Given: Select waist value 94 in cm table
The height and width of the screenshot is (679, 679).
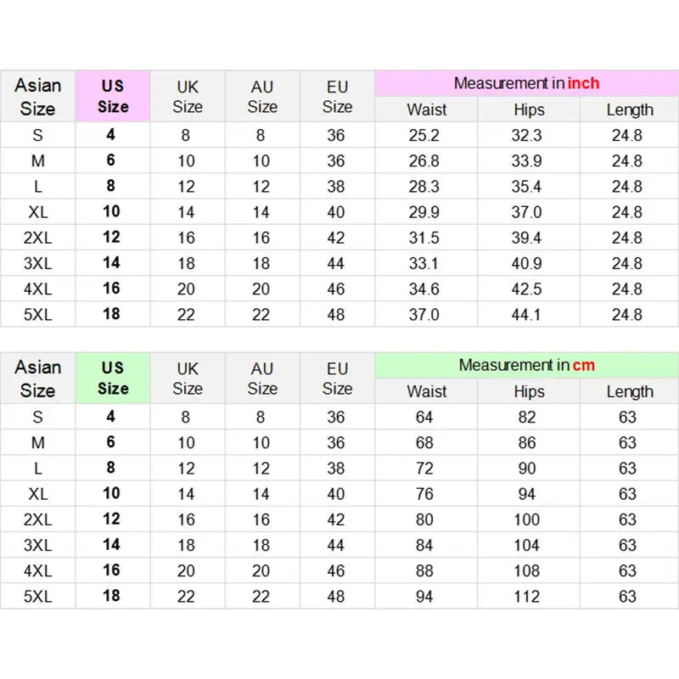Looking at the screenshot, I should (424, 597).
